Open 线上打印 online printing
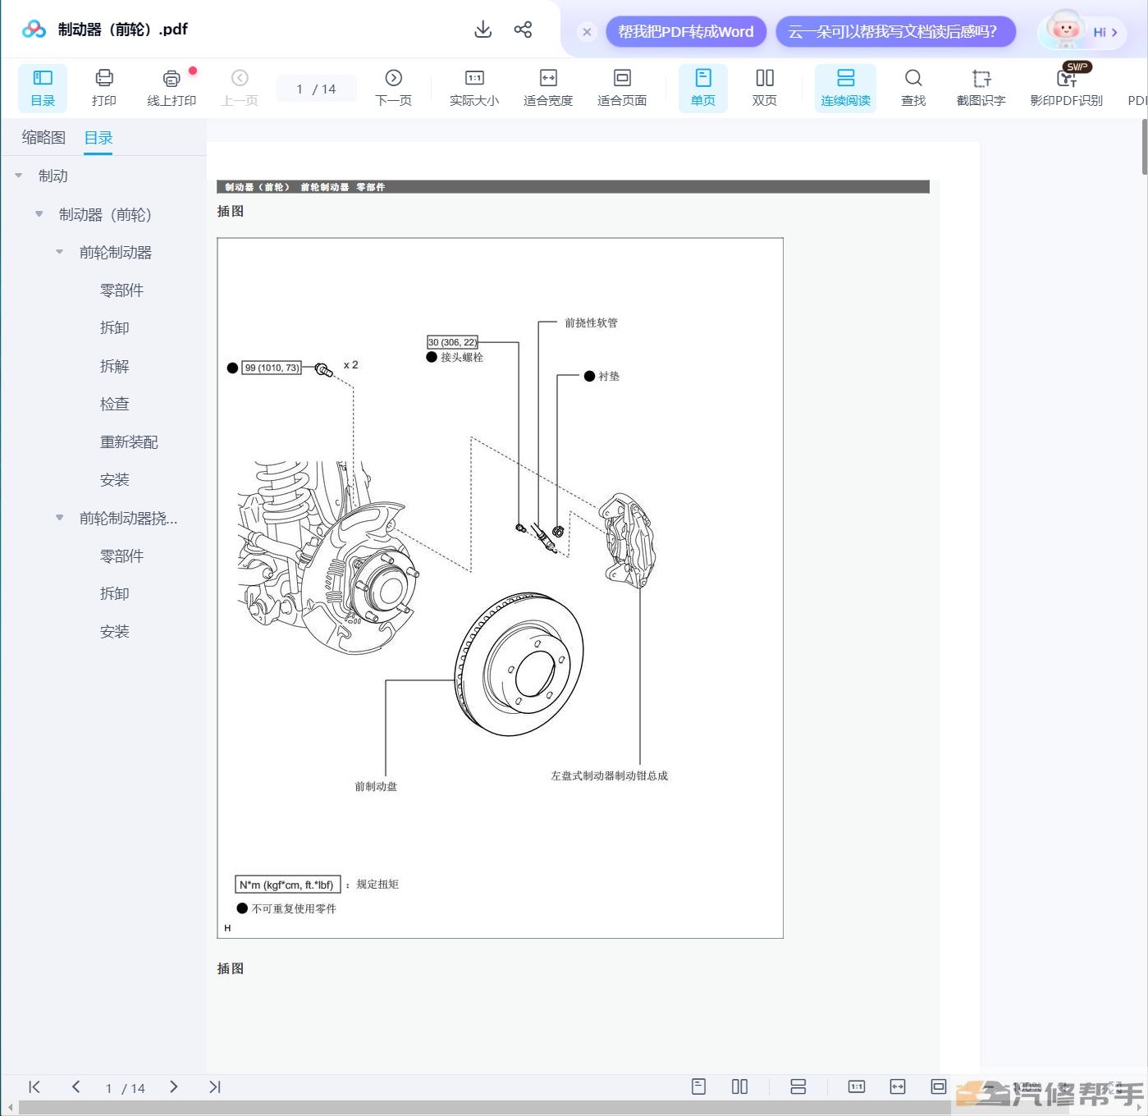The image size is (1148, 1116). [172, 89]
